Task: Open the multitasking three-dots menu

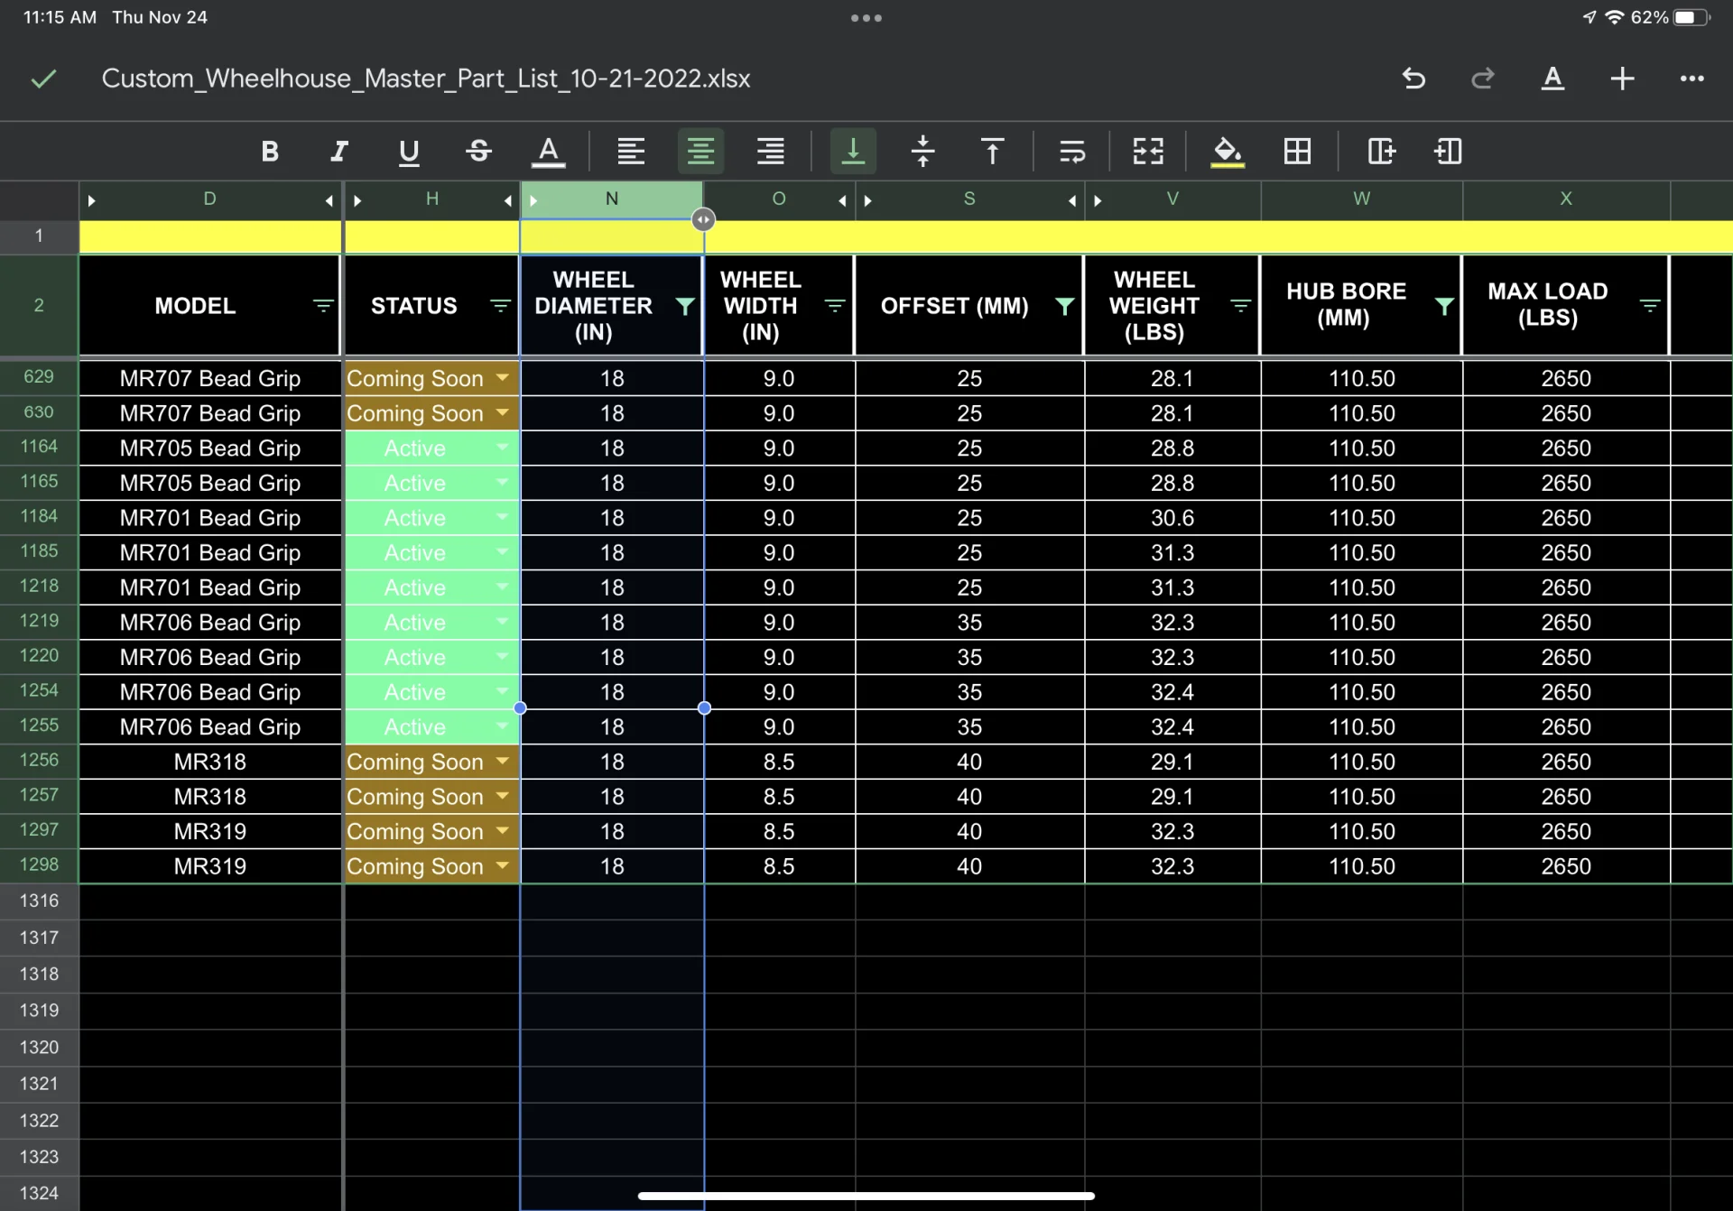Action: pos(866,18)
